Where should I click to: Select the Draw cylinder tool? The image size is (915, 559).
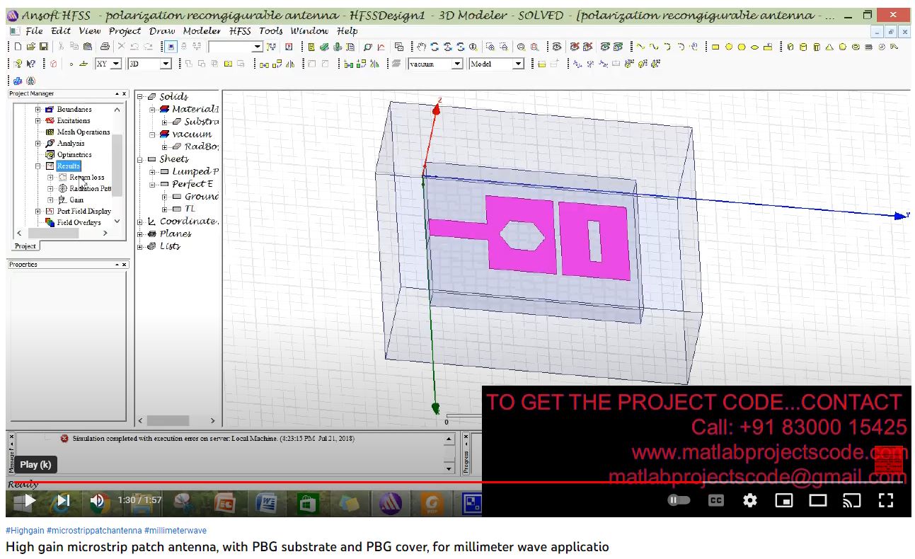[803, 47]
